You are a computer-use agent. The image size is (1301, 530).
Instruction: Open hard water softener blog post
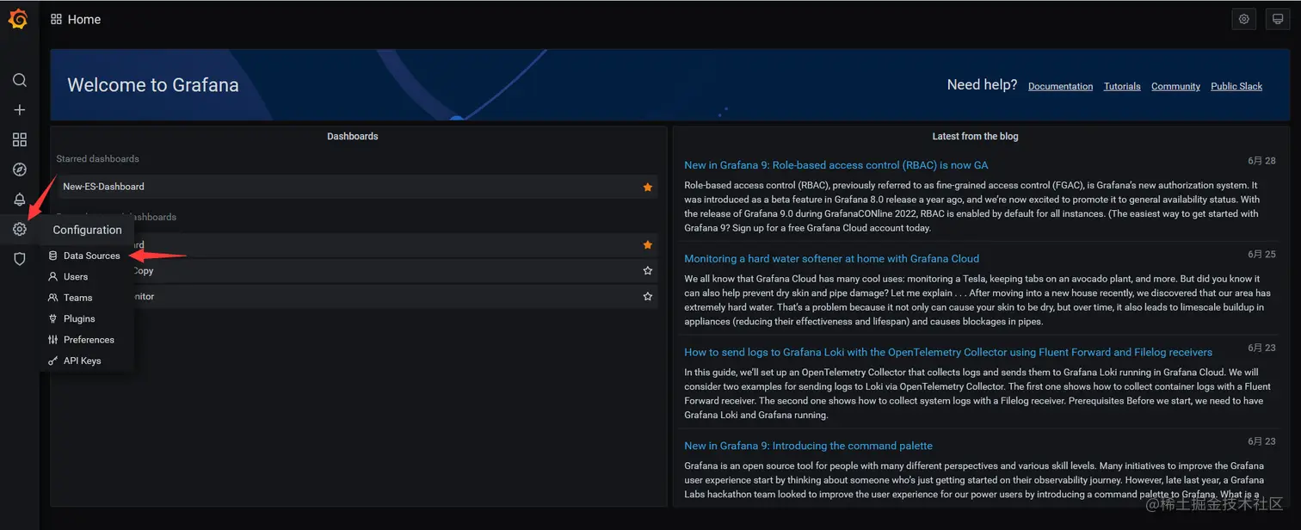tap(831, 258)
